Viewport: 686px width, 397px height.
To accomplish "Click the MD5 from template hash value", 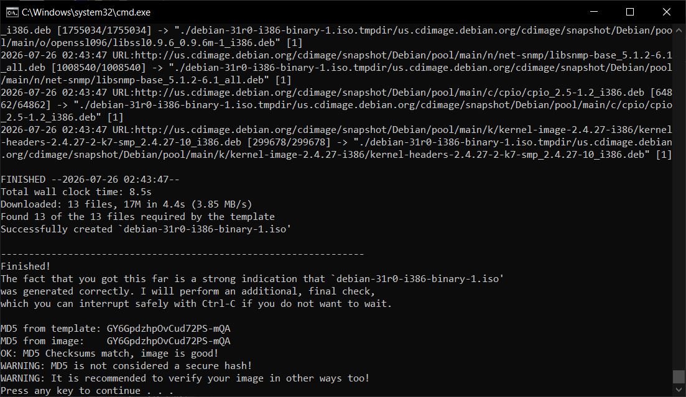I will pyautogui.click(x=169, y=329).
